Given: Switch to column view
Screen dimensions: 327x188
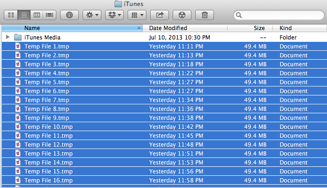Looking at the screenshot, I should tap(37, 15).
